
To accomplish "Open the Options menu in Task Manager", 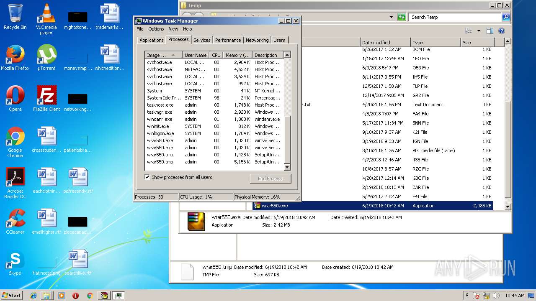I will (x=156, y=29).
